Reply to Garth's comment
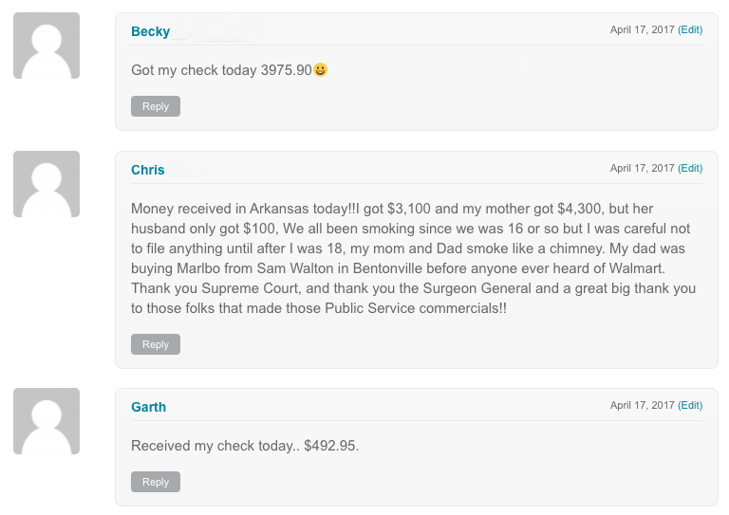The image size is (729, 515). coord(156,482)
